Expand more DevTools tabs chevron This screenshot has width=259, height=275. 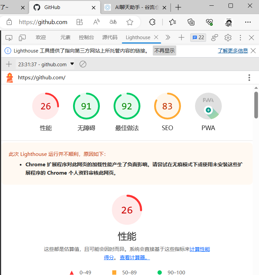pyautogui.click(x=168, y=37)
